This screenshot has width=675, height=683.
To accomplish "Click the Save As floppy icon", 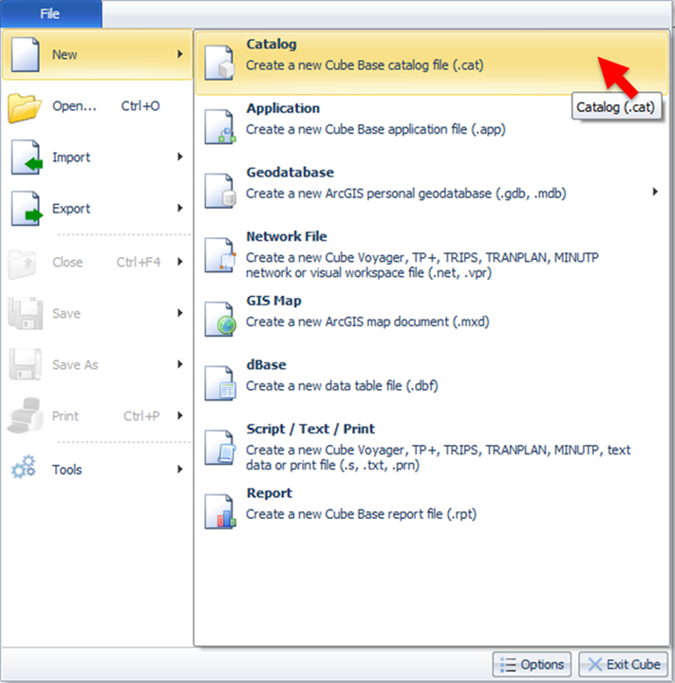I will 26,364.
